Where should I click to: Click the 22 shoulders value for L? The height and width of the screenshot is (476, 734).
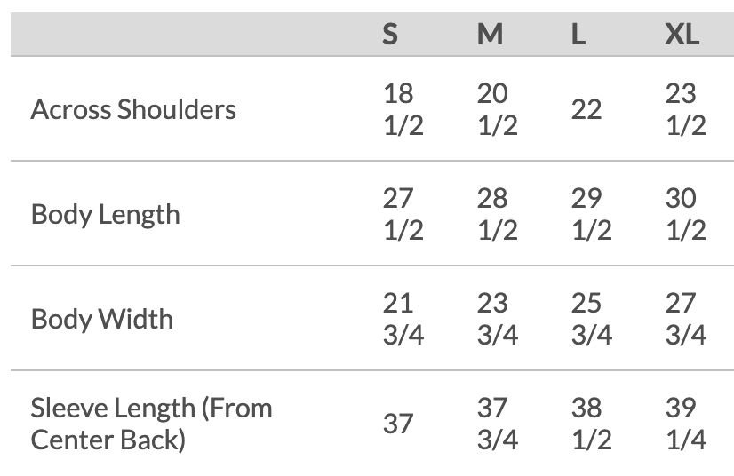(x=586, y=110)
